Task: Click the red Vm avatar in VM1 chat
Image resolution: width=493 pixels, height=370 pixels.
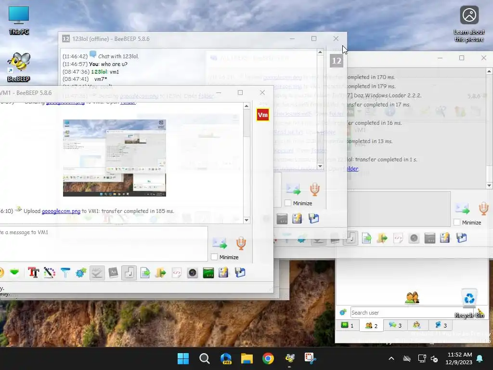Action: coord(263,115)
